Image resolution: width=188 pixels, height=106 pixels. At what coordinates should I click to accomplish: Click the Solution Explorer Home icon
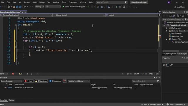tap(170, 16)
